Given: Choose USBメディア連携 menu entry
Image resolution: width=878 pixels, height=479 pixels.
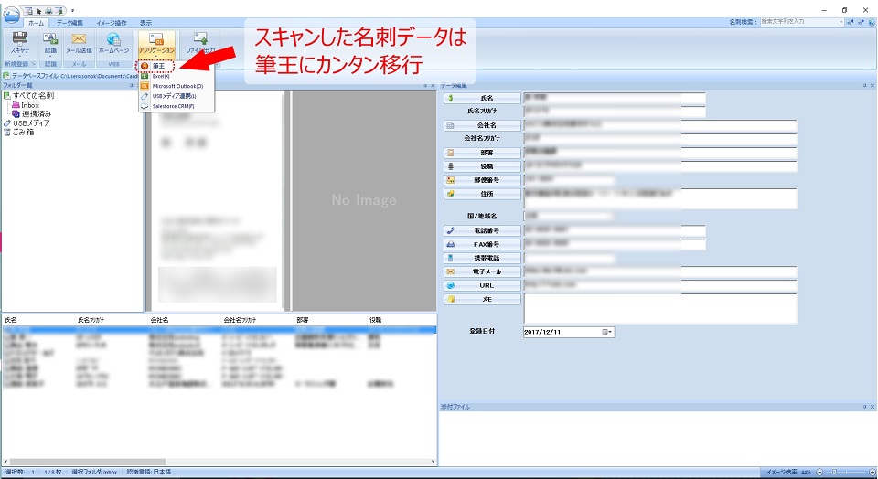Looking at the screenshot, I should click(177, 96).
